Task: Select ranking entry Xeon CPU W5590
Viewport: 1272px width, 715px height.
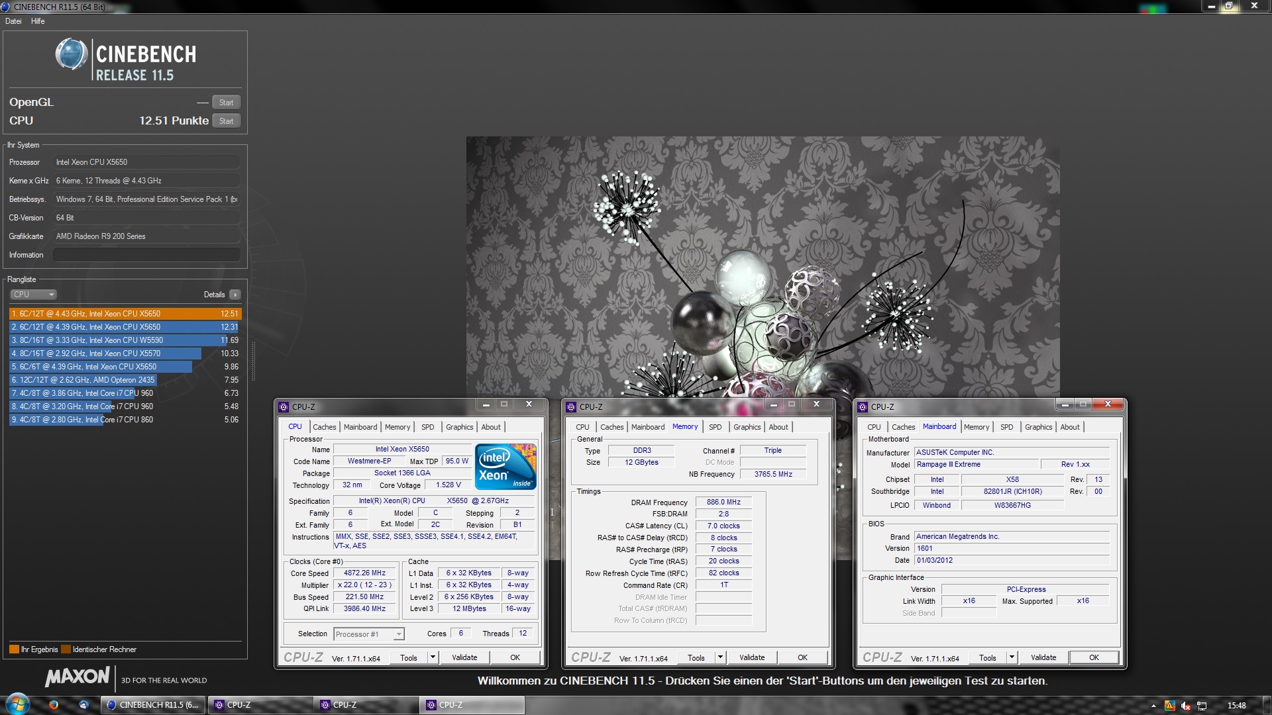Action: click(125, 340)
